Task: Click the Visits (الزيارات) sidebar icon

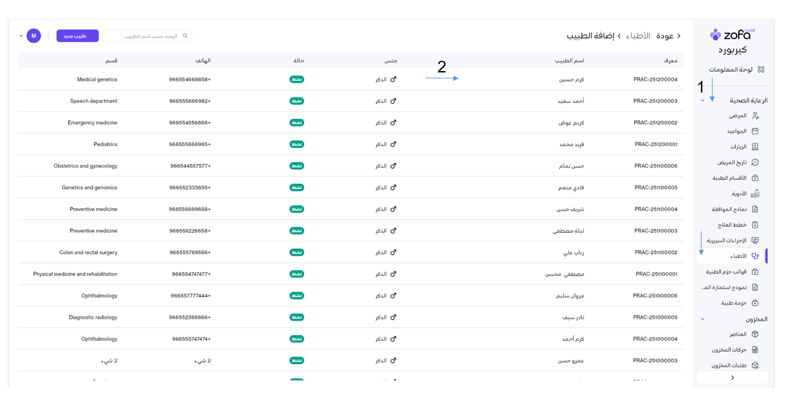Action: tap(755, 147)
